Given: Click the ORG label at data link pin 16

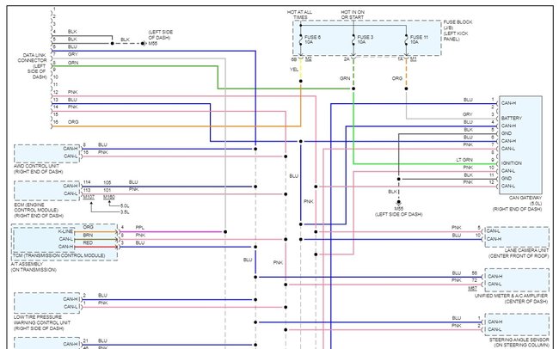Looking at the screenshot, I should pos(73,122).
